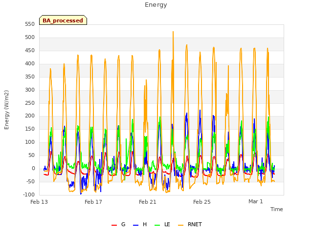Toggle the RNET series legend entry
Screen dimensions: 313x234
coord(190,224)
